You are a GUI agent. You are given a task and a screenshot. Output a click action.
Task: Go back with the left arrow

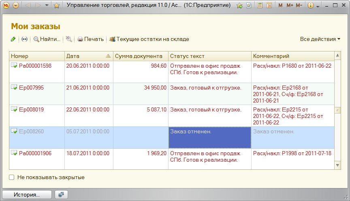28,5
